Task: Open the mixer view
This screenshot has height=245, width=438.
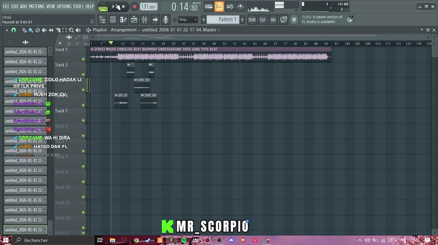Action: click(x=145, y=20)
